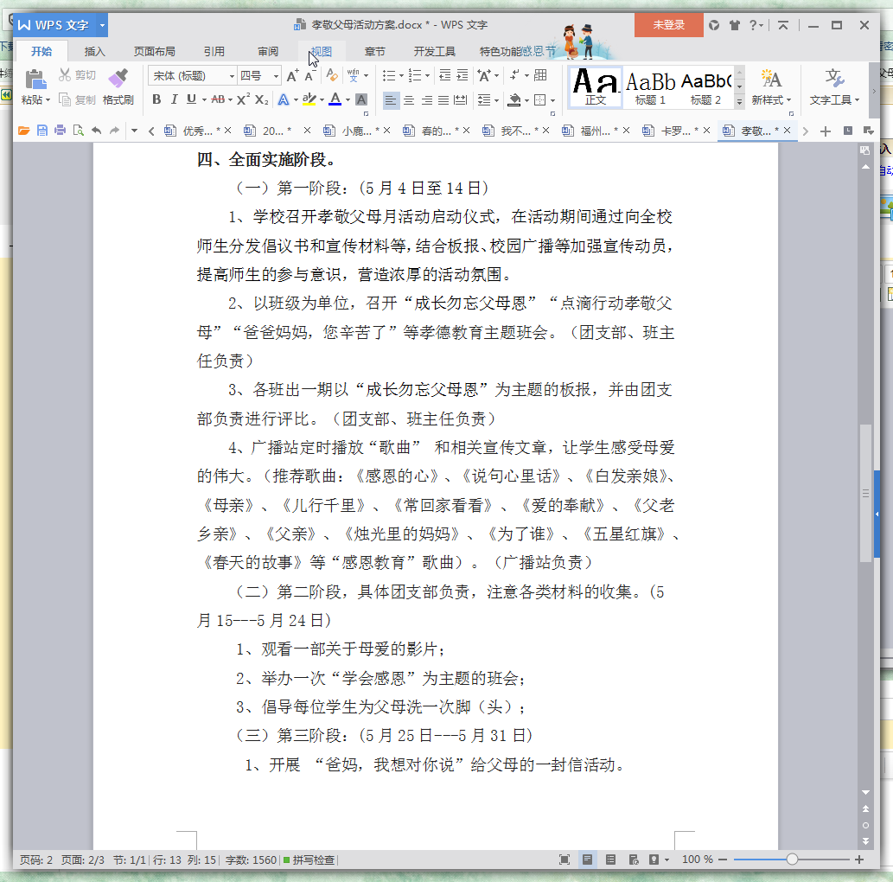893x882 pixels.
Task: Toggle Bold formatting
Action: point(156,99)
